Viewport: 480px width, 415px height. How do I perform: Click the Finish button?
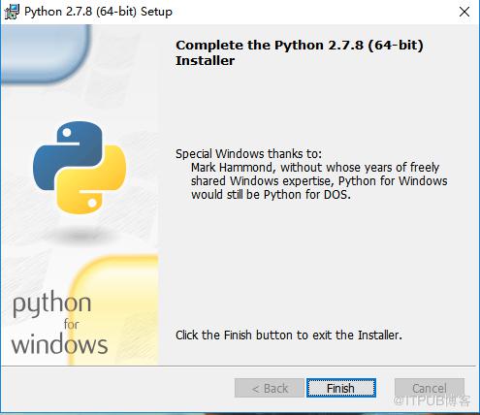[341, 388]
